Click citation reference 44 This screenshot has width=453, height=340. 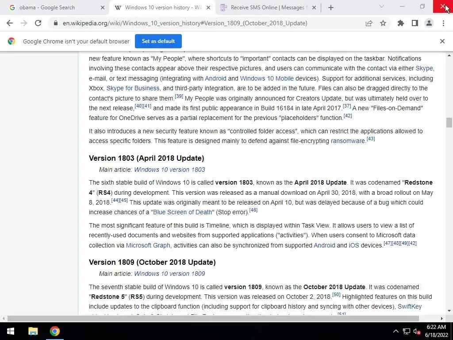(x=115, y=200)
